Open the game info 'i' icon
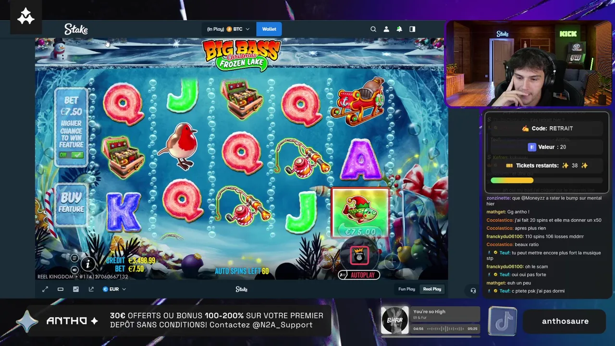This screenshot has height=346, width=615. tap(88, 263)
